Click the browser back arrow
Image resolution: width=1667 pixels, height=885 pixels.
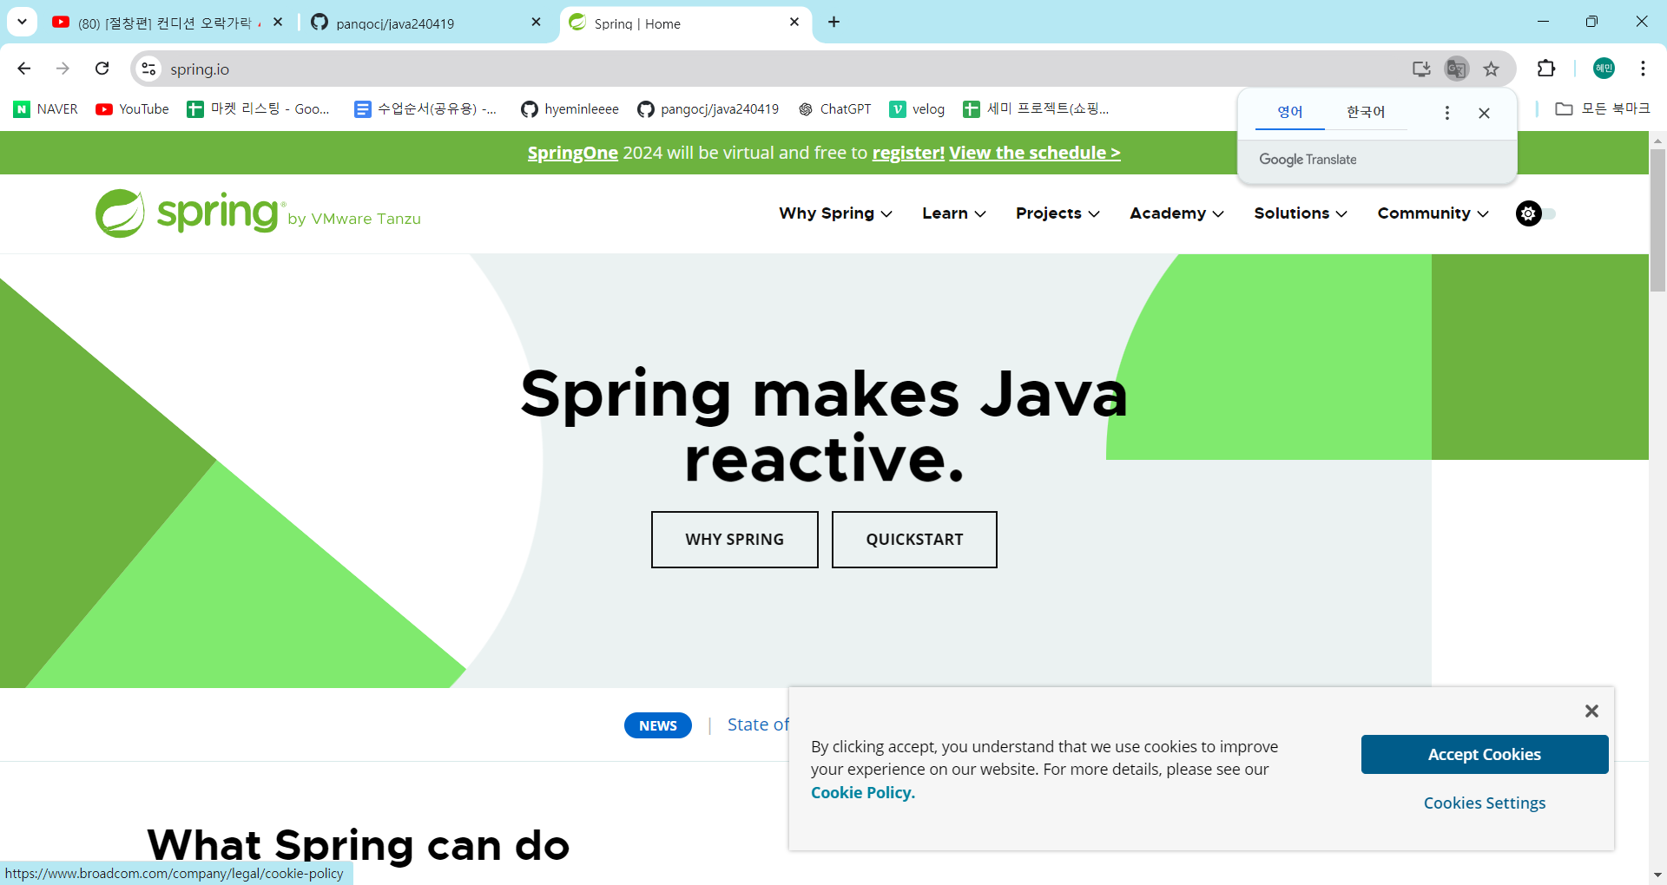coord(24,69)
